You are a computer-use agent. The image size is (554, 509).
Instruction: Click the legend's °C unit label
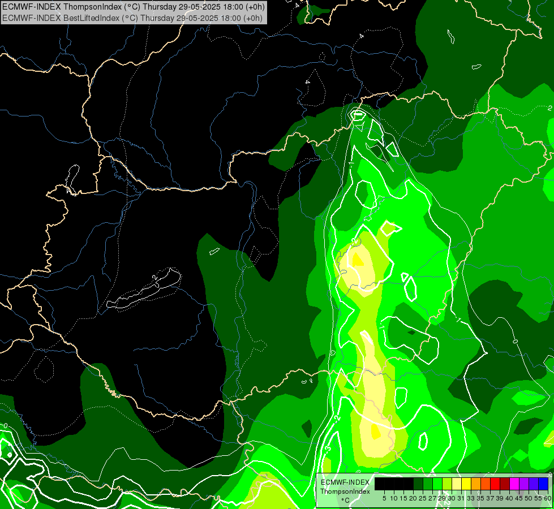pyautogui.click(x=346, y=500)
